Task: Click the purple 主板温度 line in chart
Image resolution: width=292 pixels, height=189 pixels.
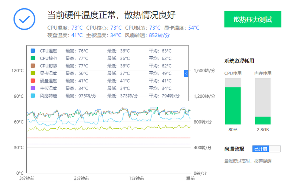Action: (108, 144)
